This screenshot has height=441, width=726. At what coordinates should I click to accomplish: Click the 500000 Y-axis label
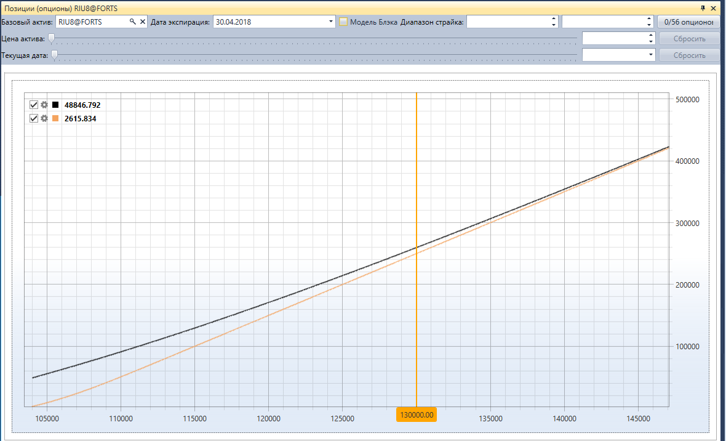[688, 99]
